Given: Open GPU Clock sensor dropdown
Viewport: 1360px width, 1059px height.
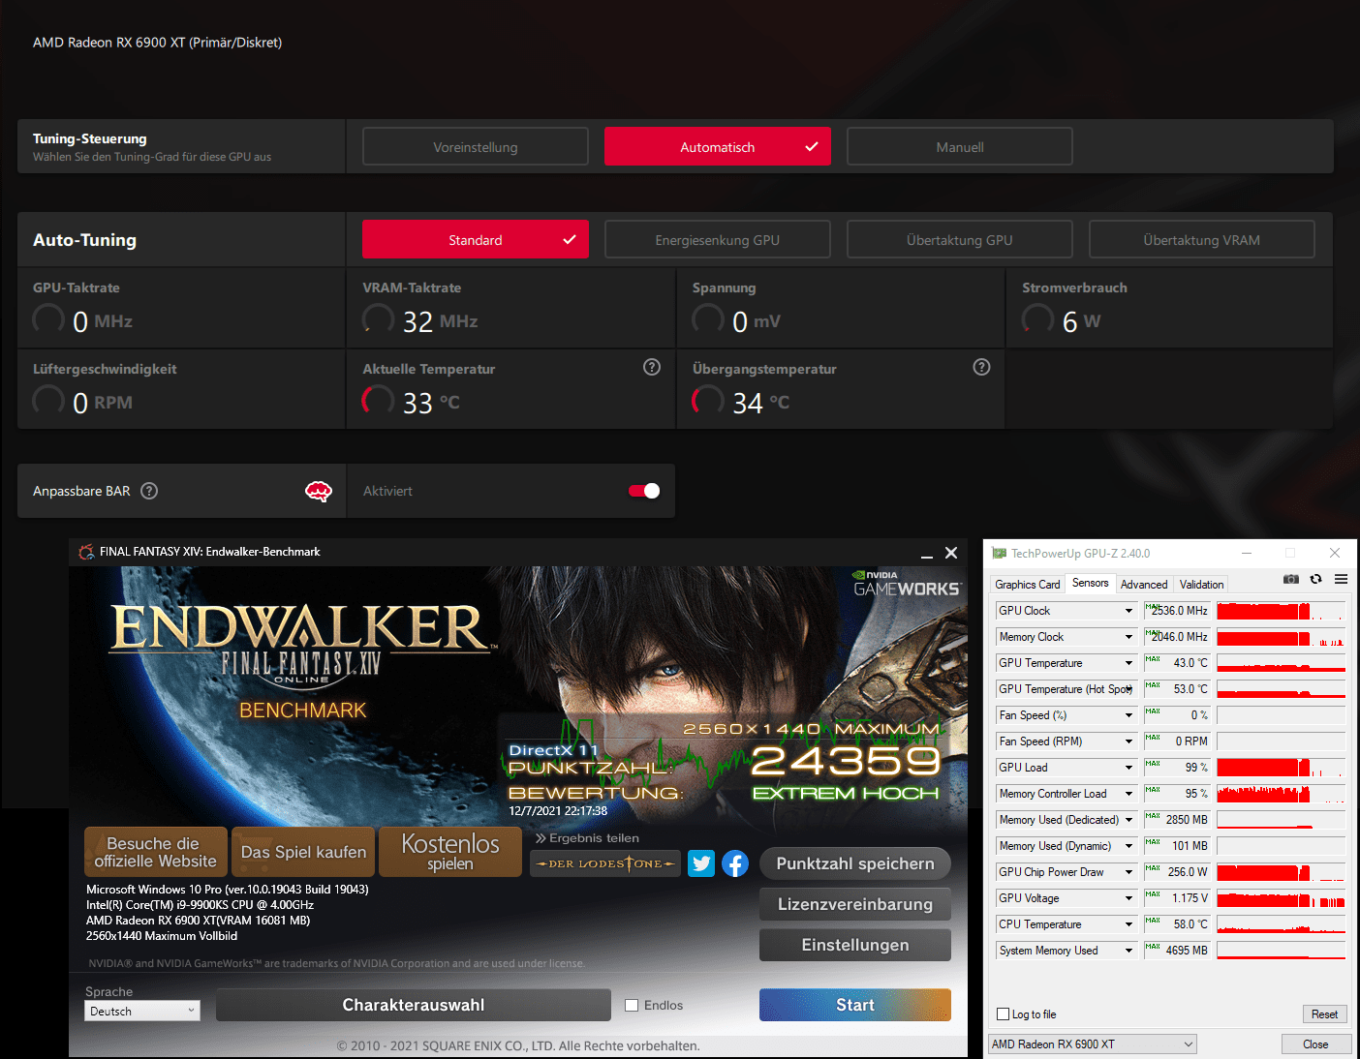Looking at the screenshot, I should [x=1128, y=611].
